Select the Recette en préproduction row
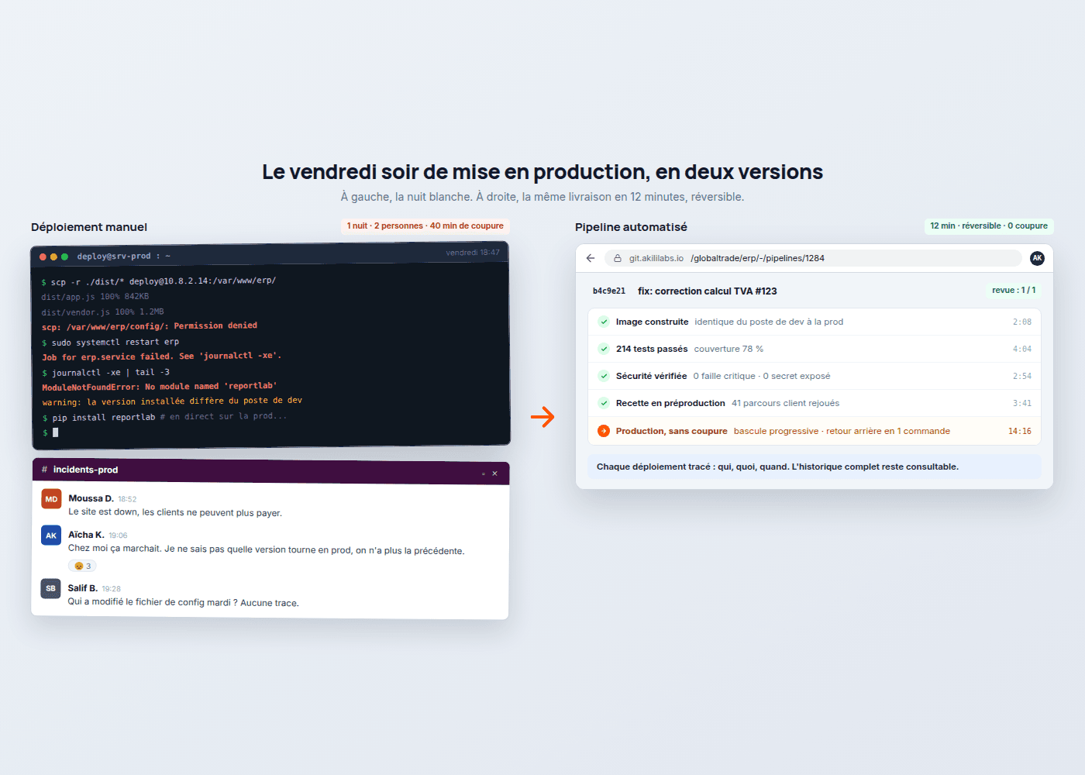The height and width of the screenshot is (775, 1085). coord(815,403)
